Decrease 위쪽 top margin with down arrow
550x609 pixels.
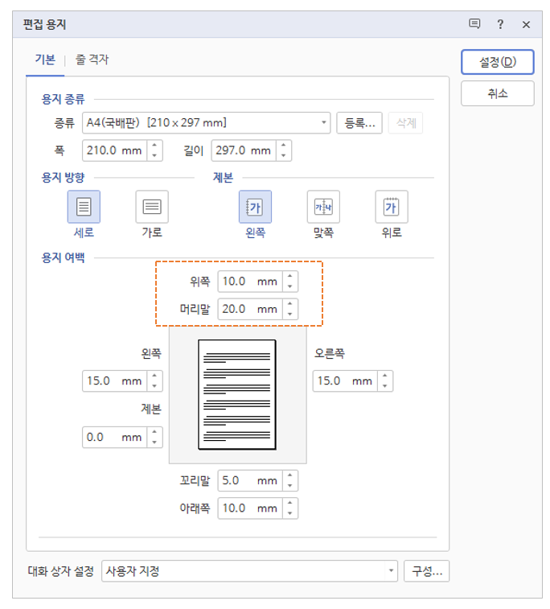click(x=290, y=286)
